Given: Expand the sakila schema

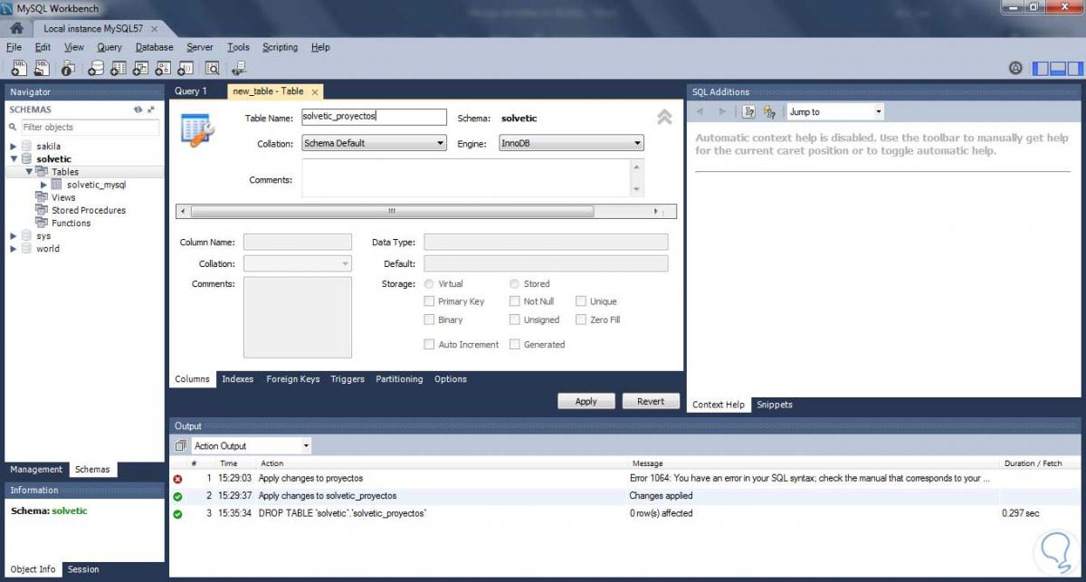Looking at the screenshot, I should coord(13,147).
